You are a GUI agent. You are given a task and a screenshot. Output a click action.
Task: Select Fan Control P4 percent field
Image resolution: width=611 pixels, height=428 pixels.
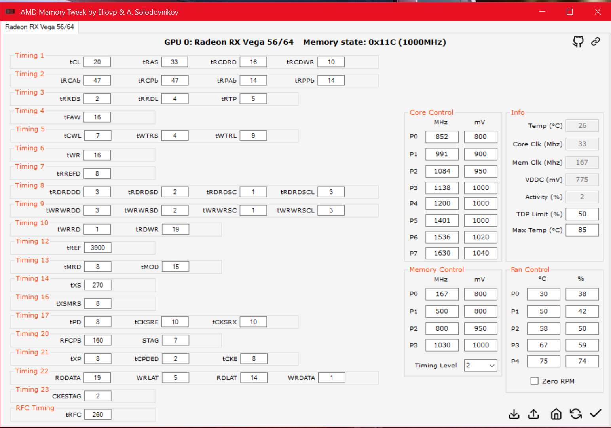(x=582, y=361)
